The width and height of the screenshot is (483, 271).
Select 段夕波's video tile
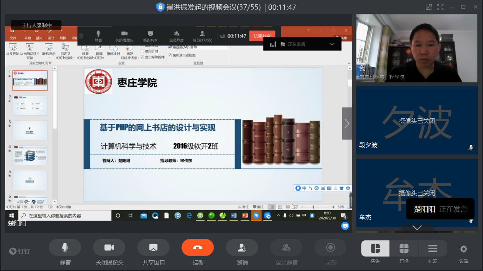click(416, 120)
